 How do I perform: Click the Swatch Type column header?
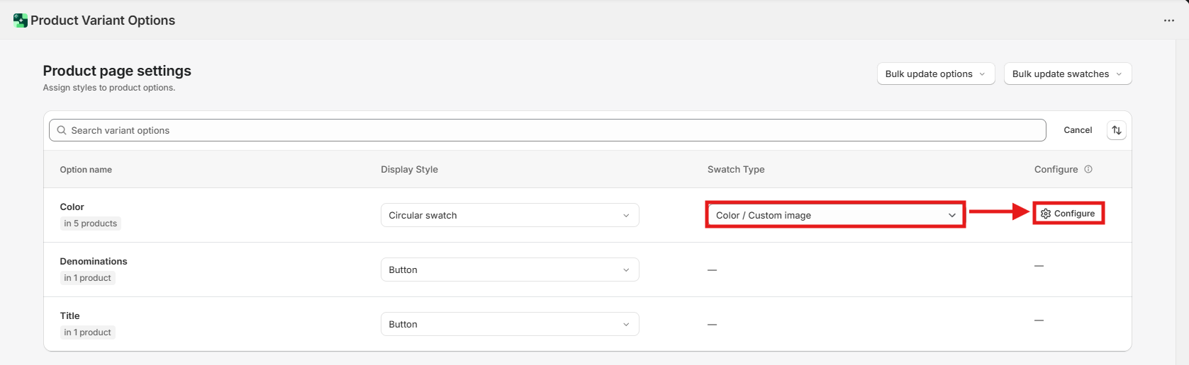[735, 169]
